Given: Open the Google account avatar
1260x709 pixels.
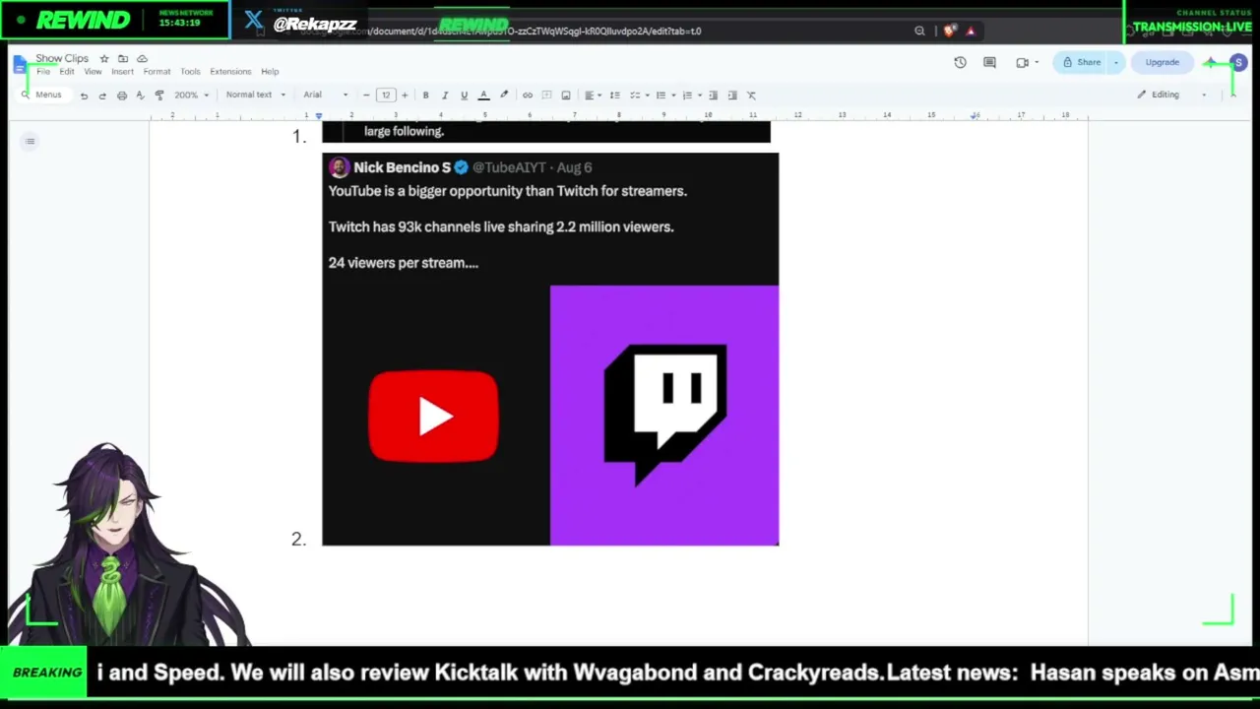Looking at the screenshot, I should (1238, 63).
